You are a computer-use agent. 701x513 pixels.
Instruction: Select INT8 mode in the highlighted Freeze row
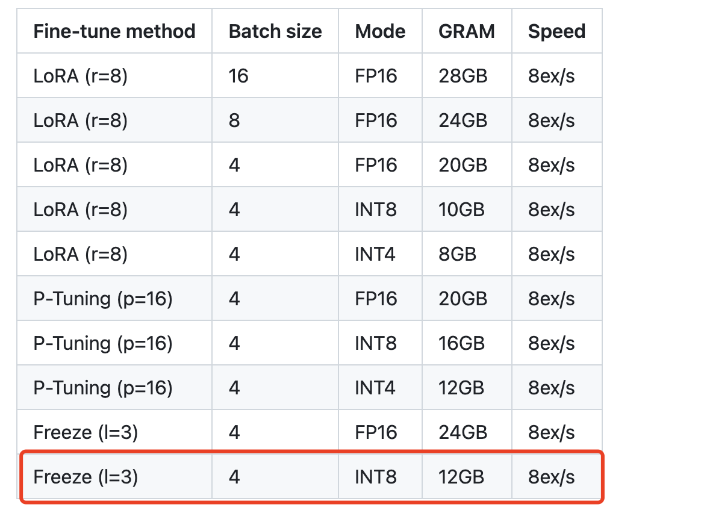pyautogui.click(x=376, y=477)
